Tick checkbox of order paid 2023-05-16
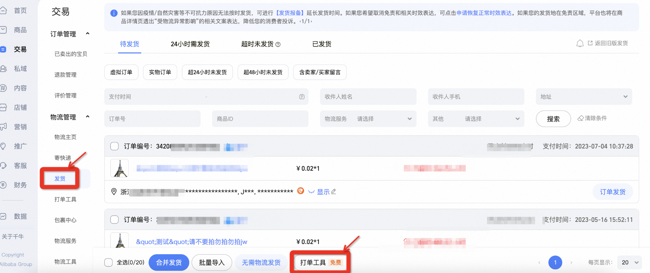 coord(114,220)
